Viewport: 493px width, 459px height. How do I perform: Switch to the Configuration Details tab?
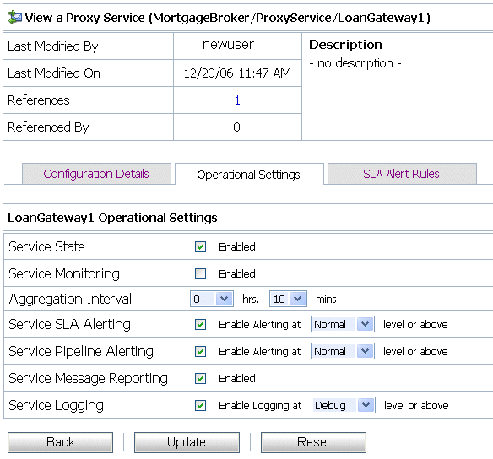click(x=96, y=174)
